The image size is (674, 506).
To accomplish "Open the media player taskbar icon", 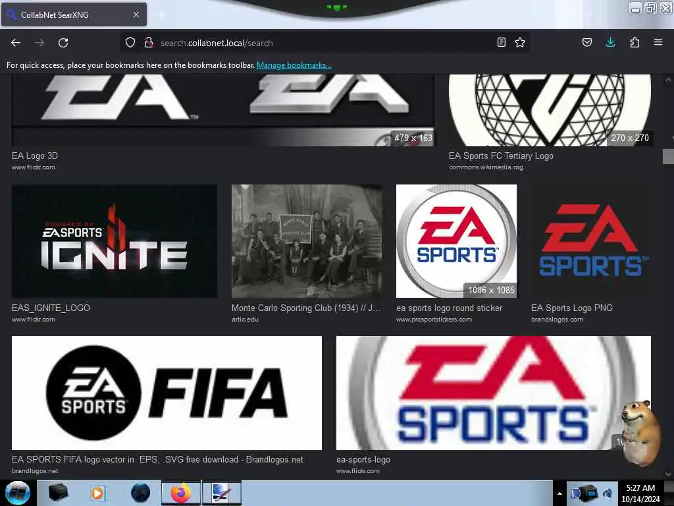I will click(x=97, y=493).
